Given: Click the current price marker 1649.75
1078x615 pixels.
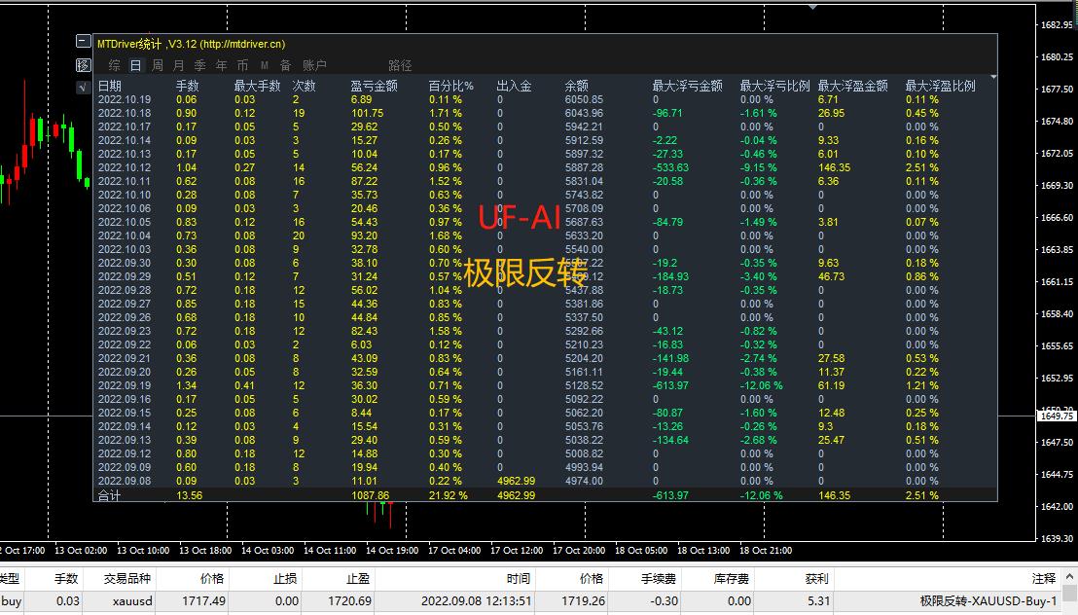Looking at the screenshot, I should (1057, 416).
